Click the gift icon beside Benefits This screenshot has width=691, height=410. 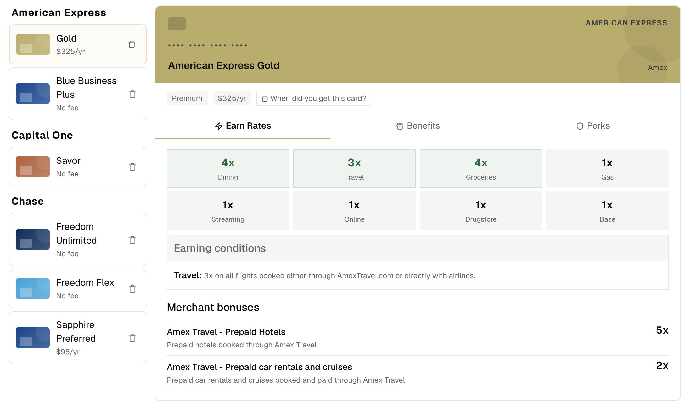(400, 126)
